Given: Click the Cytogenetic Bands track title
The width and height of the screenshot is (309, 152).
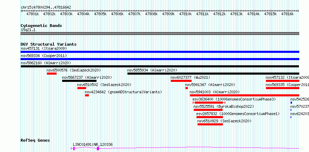Looking at the screenshot, I should (x=41, y=26).
